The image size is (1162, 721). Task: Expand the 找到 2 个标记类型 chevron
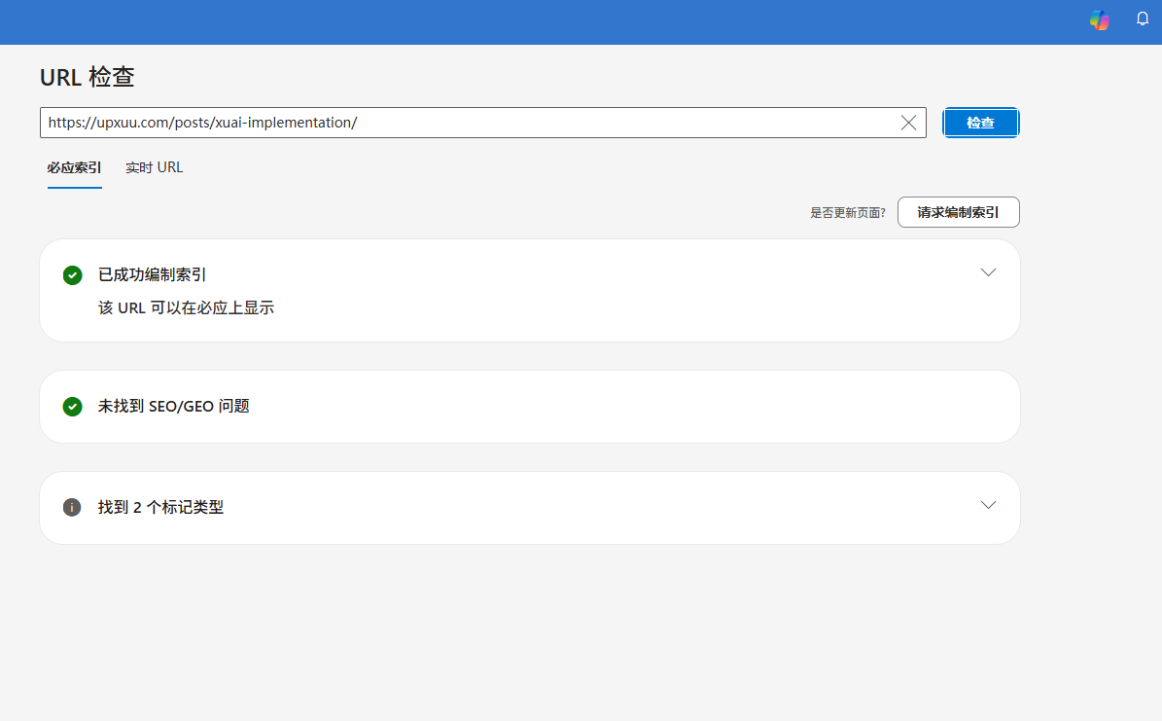click(988, 505)
